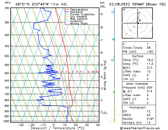The image size is (168, 130).
Task: Click the Most Unstable Pressure value 999
Action: coord(150,87)
